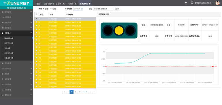Toggle fullscreen with the expand icon
The height and width of the screenshot is (105, 222).
coord(192,3)
